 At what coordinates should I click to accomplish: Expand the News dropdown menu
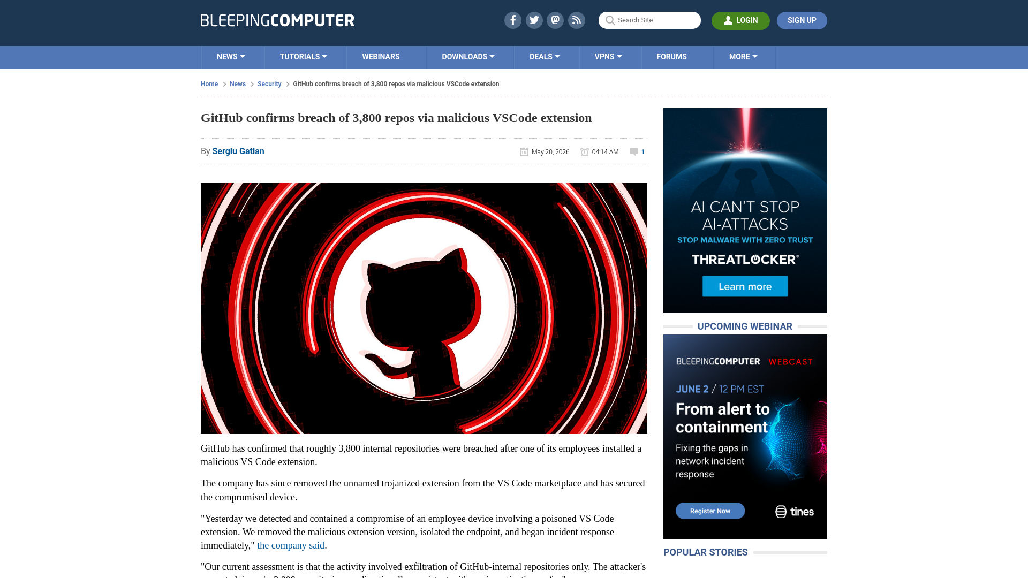point(231,57)
